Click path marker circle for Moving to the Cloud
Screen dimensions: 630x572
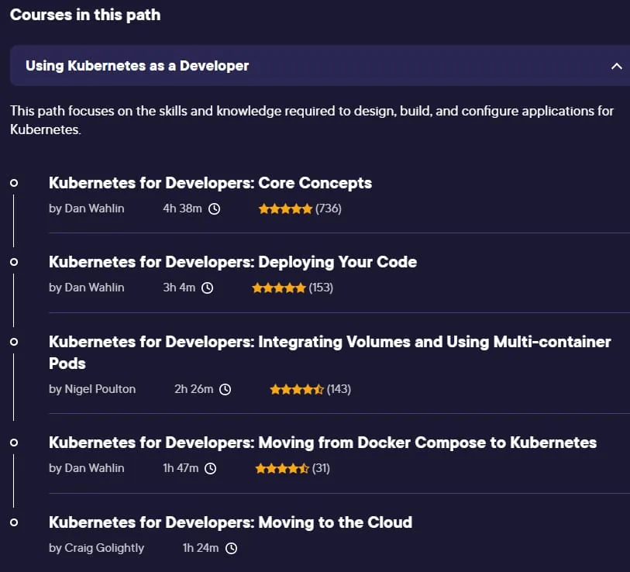[x=14, y=523]
